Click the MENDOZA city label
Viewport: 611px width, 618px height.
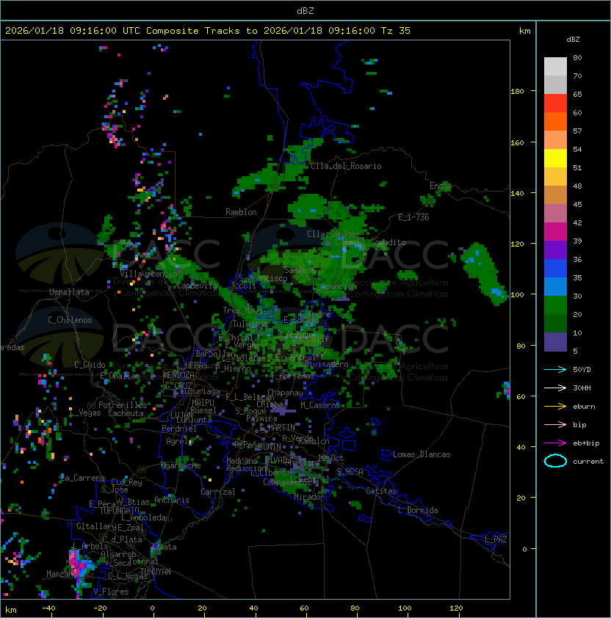click(x=178, y=375)
